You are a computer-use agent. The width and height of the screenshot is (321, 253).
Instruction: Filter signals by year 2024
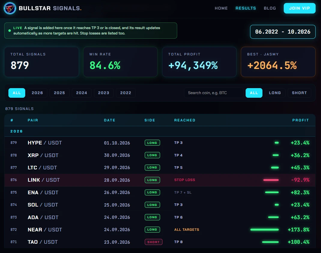[x=81, y=93]
